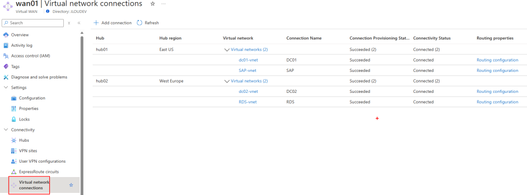Viewport: 527px width, 195px height.
Task: Collapse hub01 Virtual networks chevron
Action: 226,50
